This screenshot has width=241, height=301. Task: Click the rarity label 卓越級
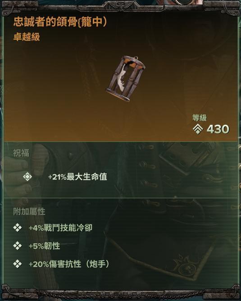[27, 36]
